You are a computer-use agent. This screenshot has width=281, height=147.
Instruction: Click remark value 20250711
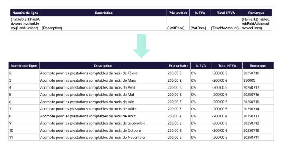[251, 138]
